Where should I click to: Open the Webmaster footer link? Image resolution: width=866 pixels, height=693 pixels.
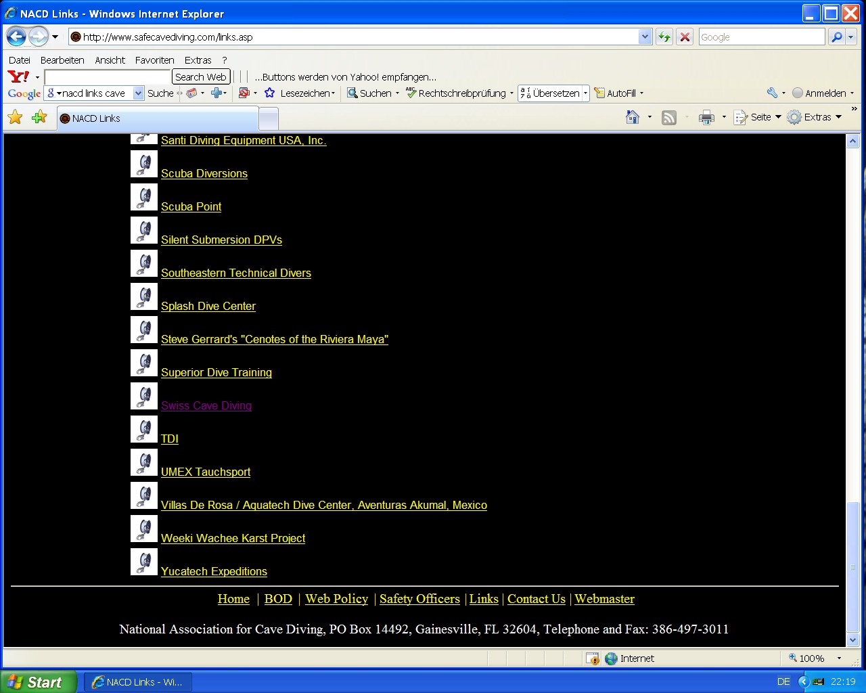[605, 599]
